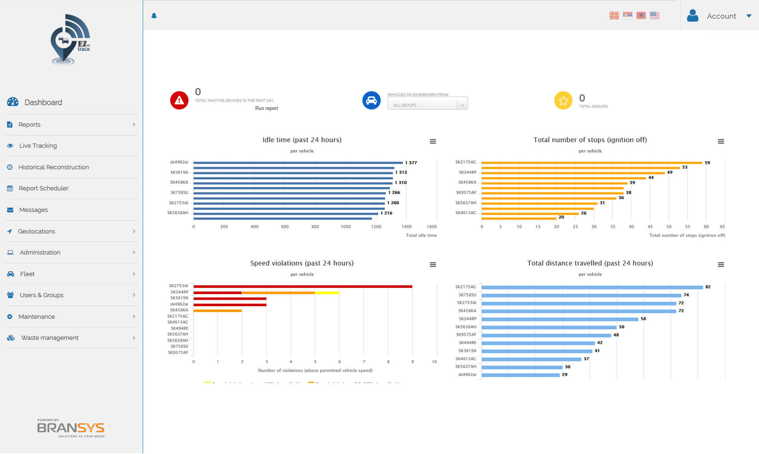Click the notification bell icon
The height and width of the screenshot is (454, 759).
click(154, 16)
